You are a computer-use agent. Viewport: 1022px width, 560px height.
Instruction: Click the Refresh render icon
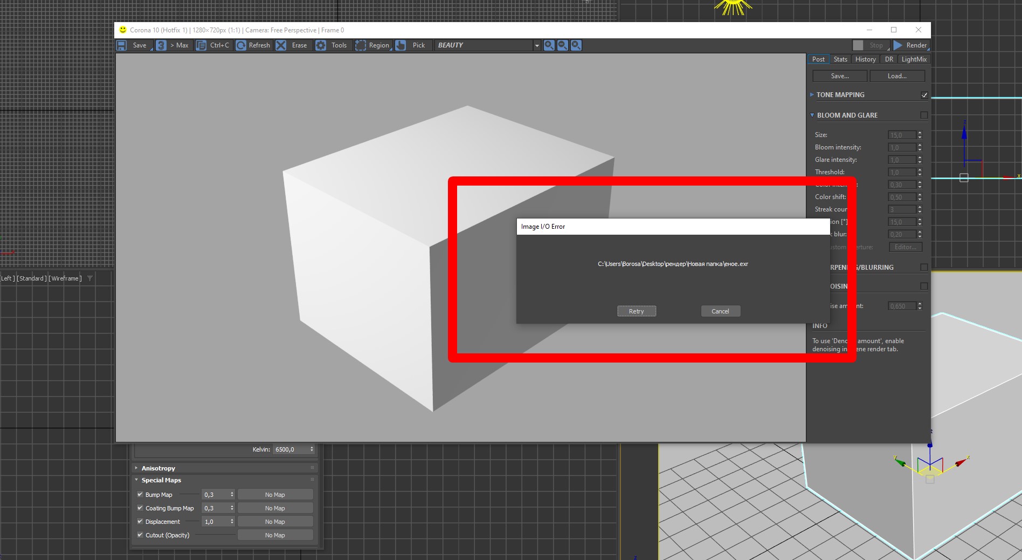tap(241, 45)
